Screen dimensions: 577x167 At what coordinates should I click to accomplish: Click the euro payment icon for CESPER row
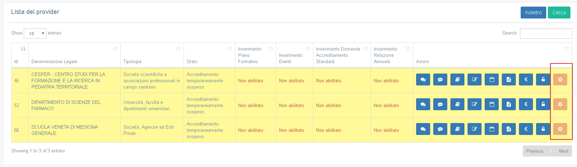click(526, 79)
